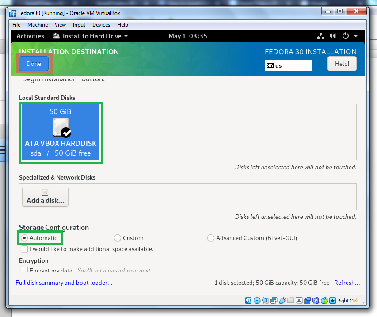Click the FEDORA 30 INSTALLATION title text
Image resolution: width=377 pixels, height=317 pixels.
coord(311,52)
